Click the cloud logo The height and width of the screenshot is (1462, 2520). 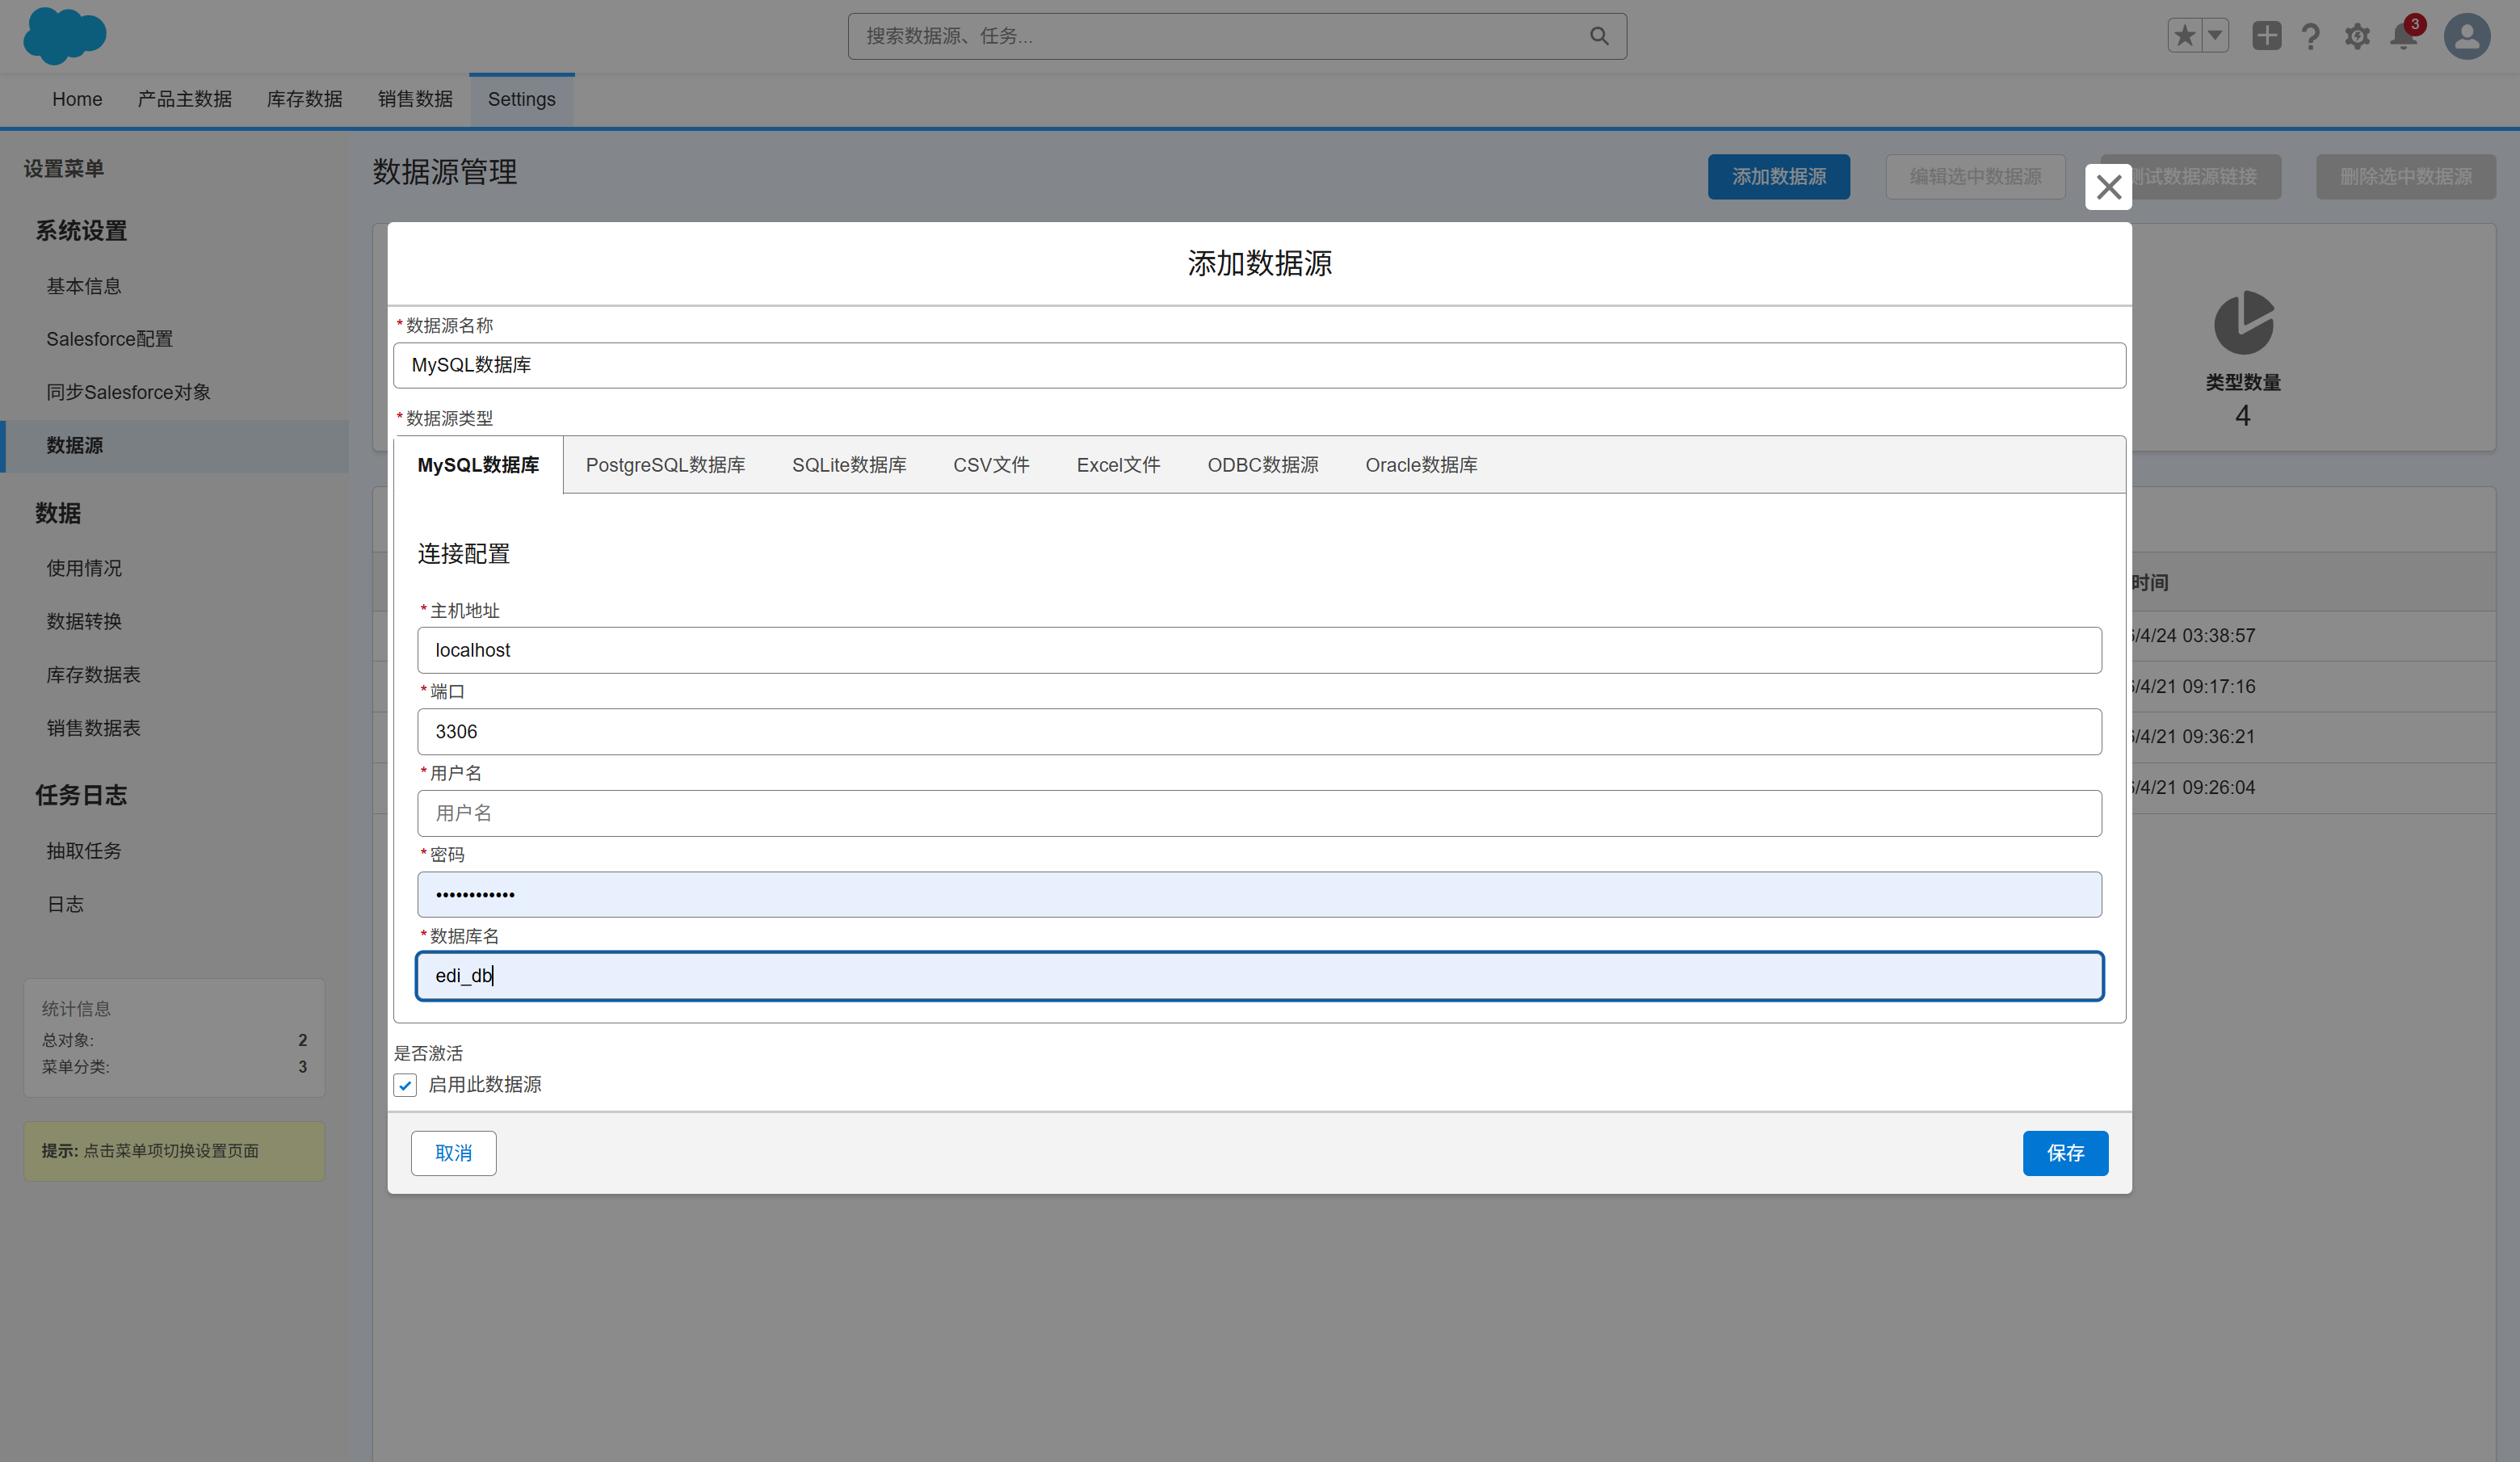[64, 36]
